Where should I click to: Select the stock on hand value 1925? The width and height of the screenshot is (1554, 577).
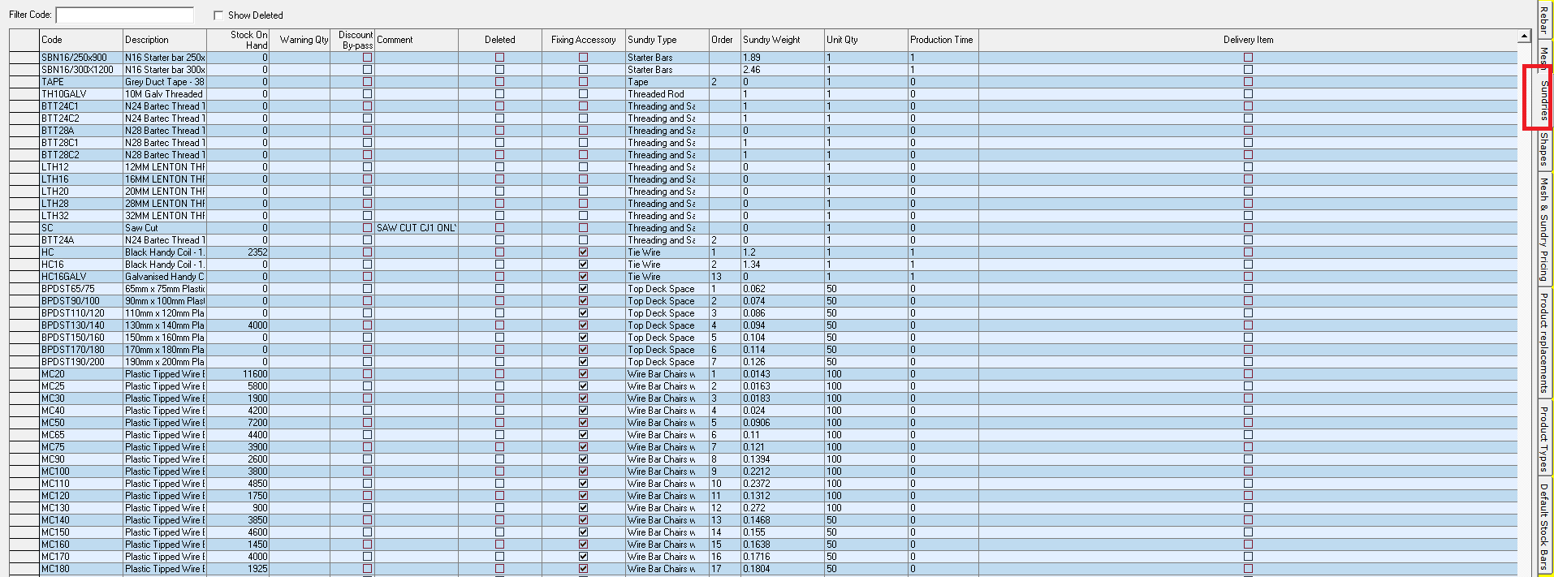(238, 569)
